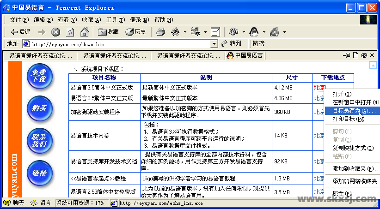Expand the address bar dropdown arrow
This screenshot has width=380, height=209.
coord(214,44)
